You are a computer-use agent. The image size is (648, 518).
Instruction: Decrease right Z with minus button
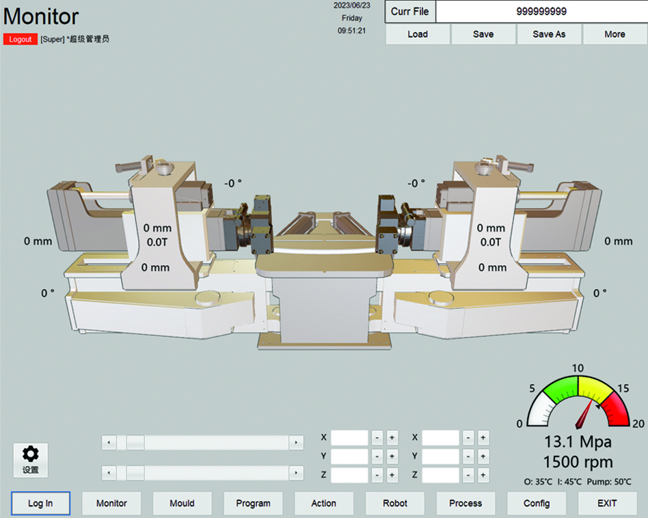point(468,475)
